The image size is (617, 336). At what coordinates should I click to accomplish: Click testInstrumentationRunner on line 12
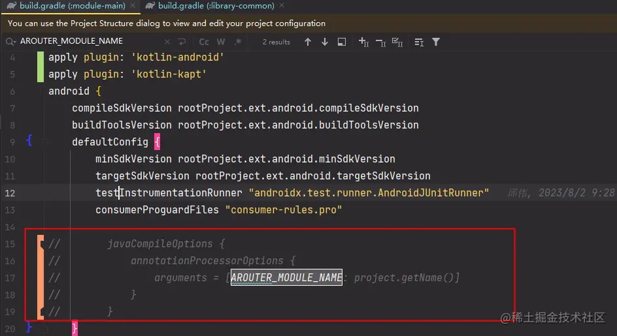click(169, 193)
